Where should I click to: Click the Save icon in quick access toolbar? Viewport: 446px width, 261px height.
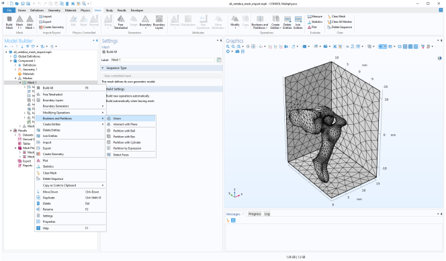point(23,4)
